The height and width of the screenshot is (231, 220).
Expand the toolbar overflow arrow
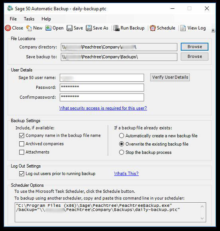(x=213, y=31)
